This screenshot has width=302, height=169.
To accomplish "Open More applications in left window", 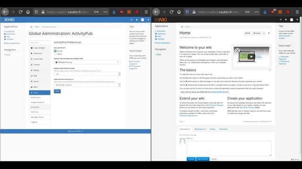I will (x=13, y=43).
